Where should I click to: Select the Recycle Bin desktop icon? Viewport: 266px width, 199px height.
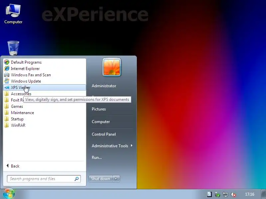click(13, 48)
